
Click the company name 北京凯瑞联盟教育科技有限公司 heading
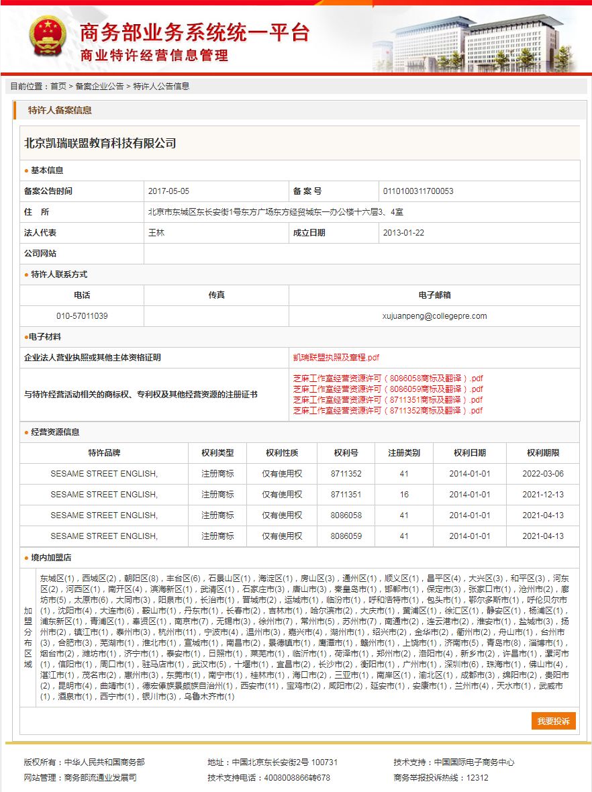(100, 144)
